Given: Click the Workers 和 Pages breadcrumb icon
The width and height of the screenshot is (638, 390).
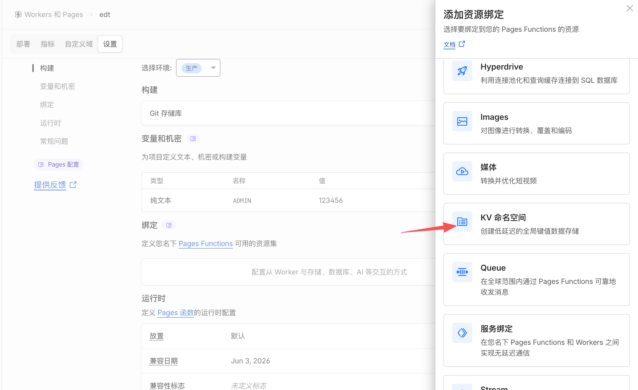Looking at the screenshot, I should [18, 14].
